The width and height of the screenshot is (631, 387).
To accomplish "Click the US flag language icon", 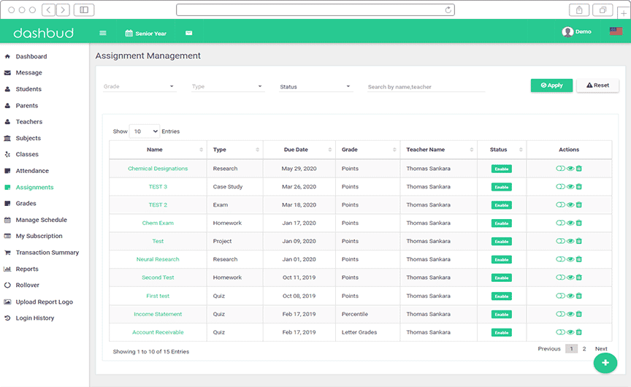I will [616, 32].
